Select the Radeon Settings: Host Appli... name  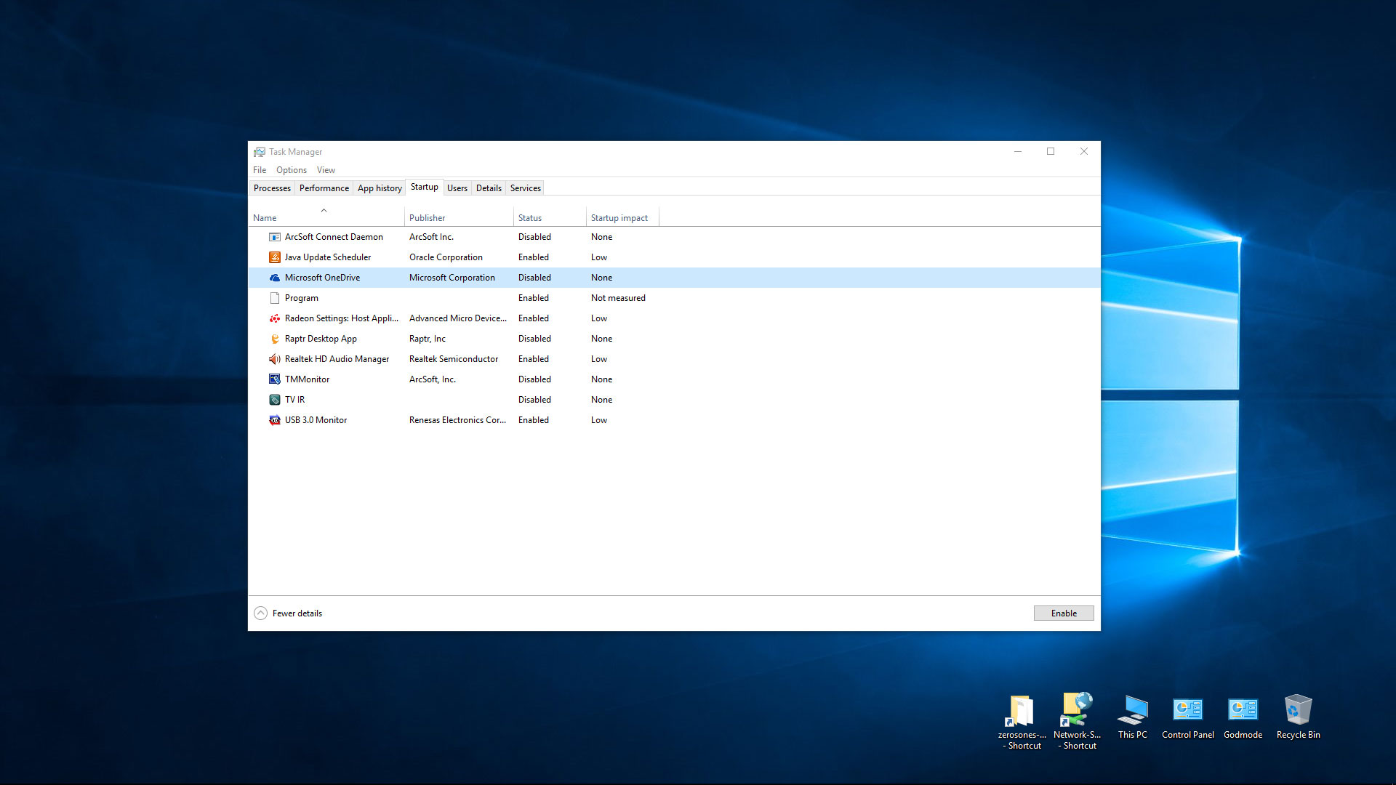[x=342, y=318]
